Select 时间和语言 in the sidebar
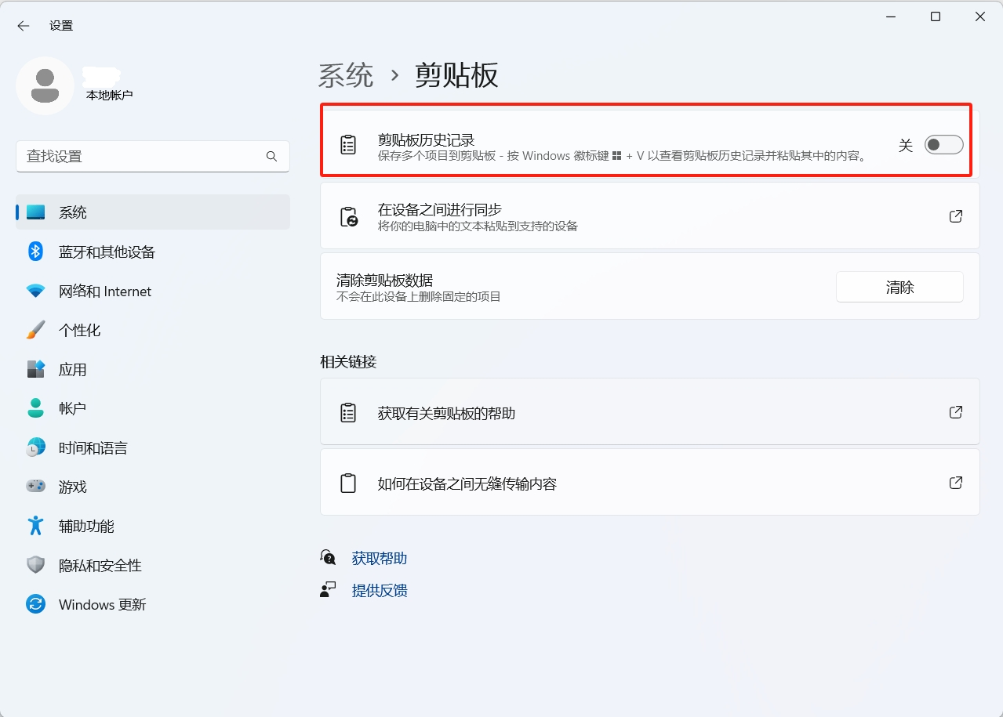This screenshot has height=717, width=1003. 93,448
